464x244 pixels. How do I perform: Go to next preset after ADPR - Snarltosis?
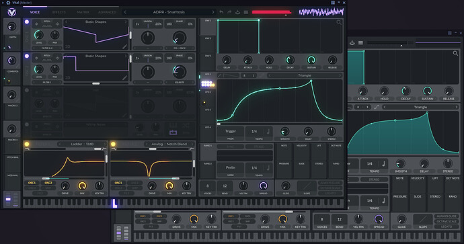click(x=212, y=12)
